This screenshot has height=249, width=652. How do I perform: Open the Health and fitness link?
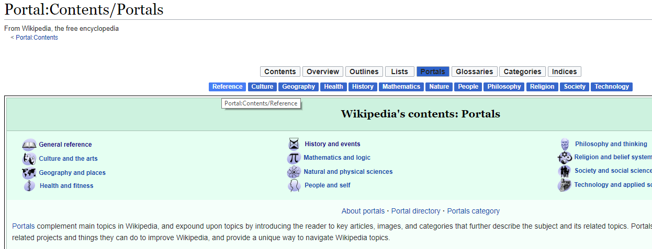[66, 186]
